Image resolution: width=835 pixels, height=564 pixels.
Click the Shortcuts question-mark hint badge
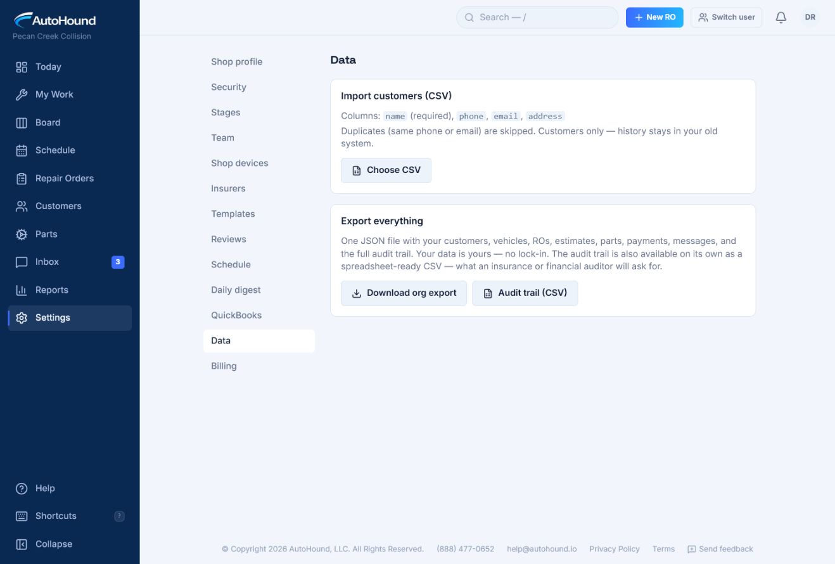tap(119, 516)
